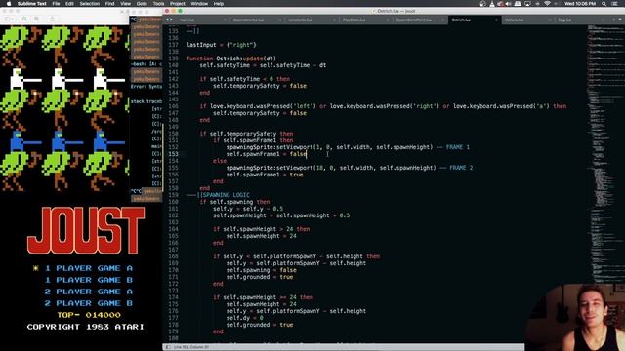
Task: Click the 'lastInput = {"right"}' code line
Action: point(222,45)
